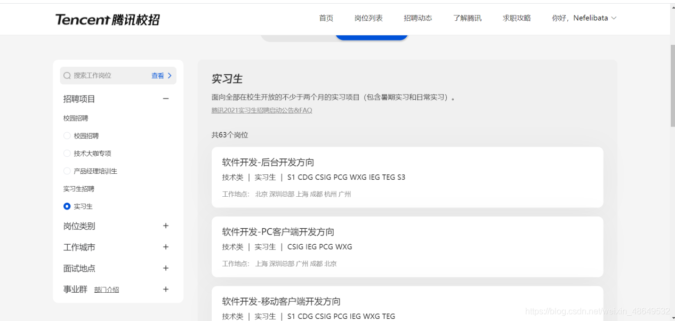Image resolution: width=675 pixels, height=321 pixels.
Task: Select the 实习生 radio button
Action: pyautogui.click(x=67, y=206)
